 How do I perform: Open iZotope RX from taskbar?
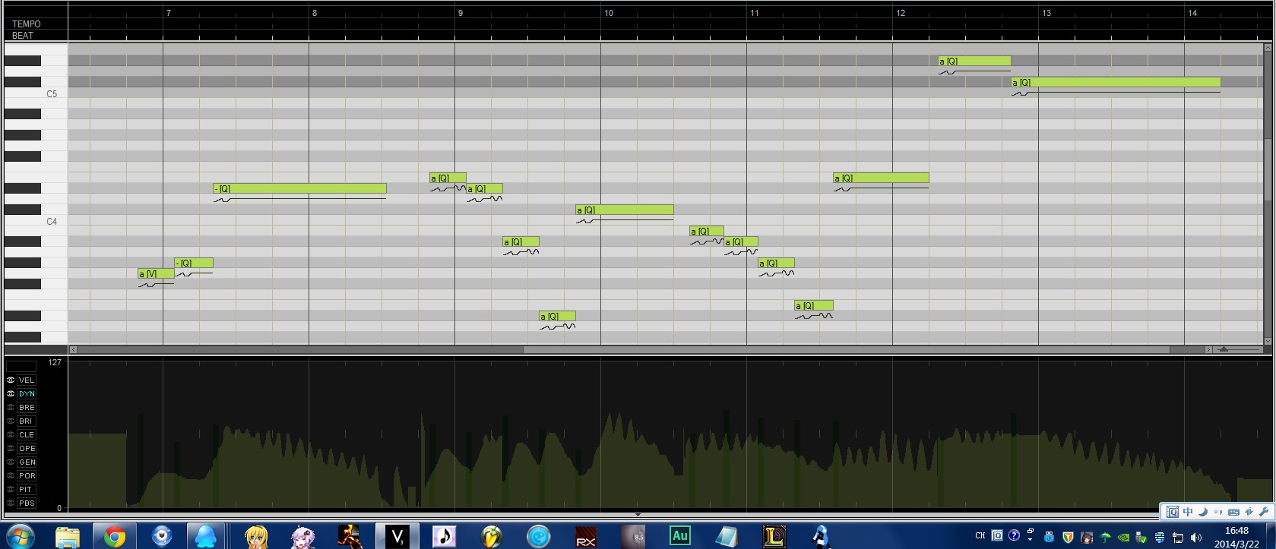click(586, 536)
